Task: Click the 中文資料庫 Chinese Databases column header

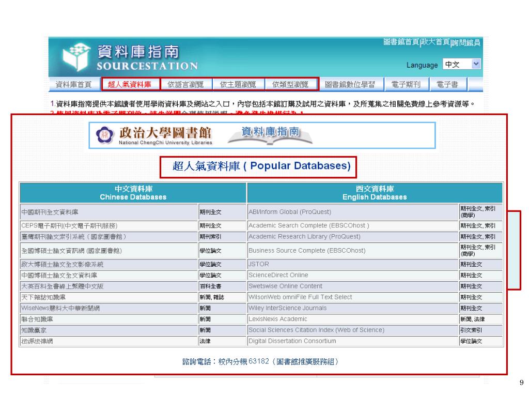Action: 133,193
